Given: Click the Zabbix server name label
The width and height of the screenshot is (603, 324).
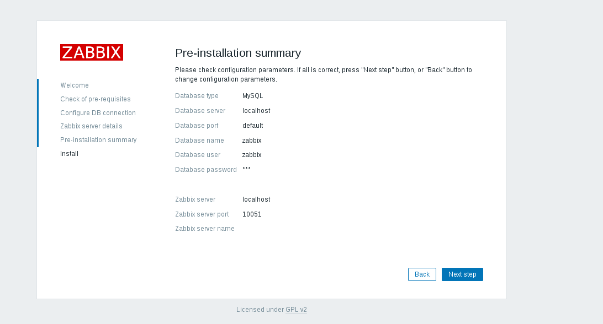Looking at the screenshot, I should point(205,228).
